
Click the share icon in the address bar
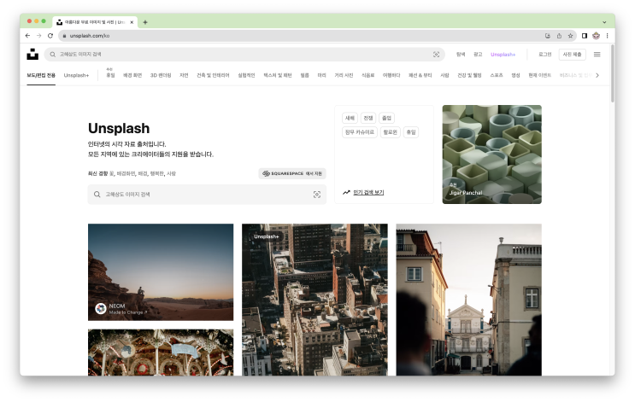[x=559, y=36]
